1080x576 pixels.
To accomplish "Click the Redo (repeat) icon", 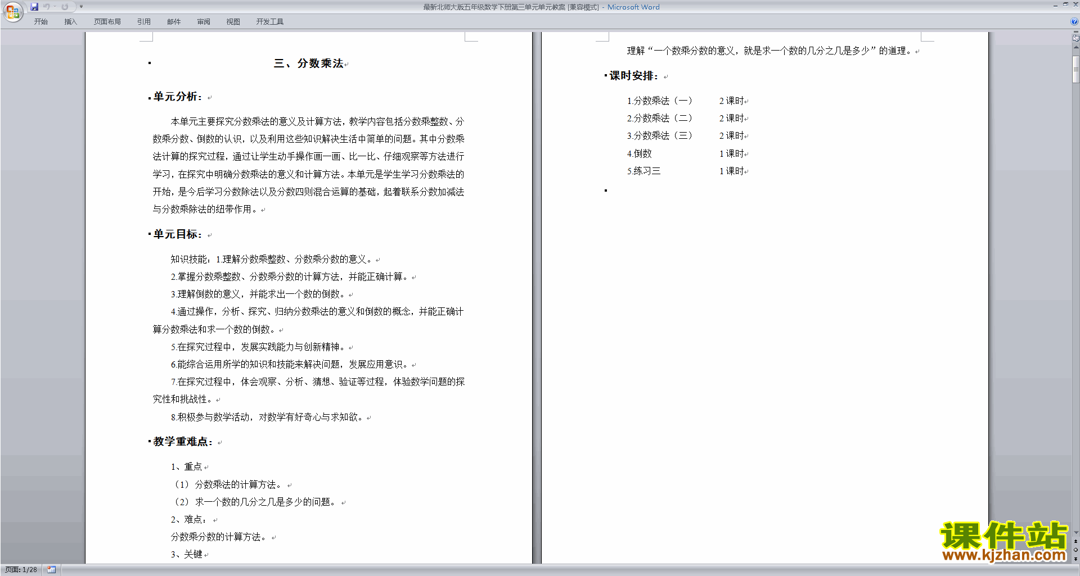I will [x=65, y=7].
